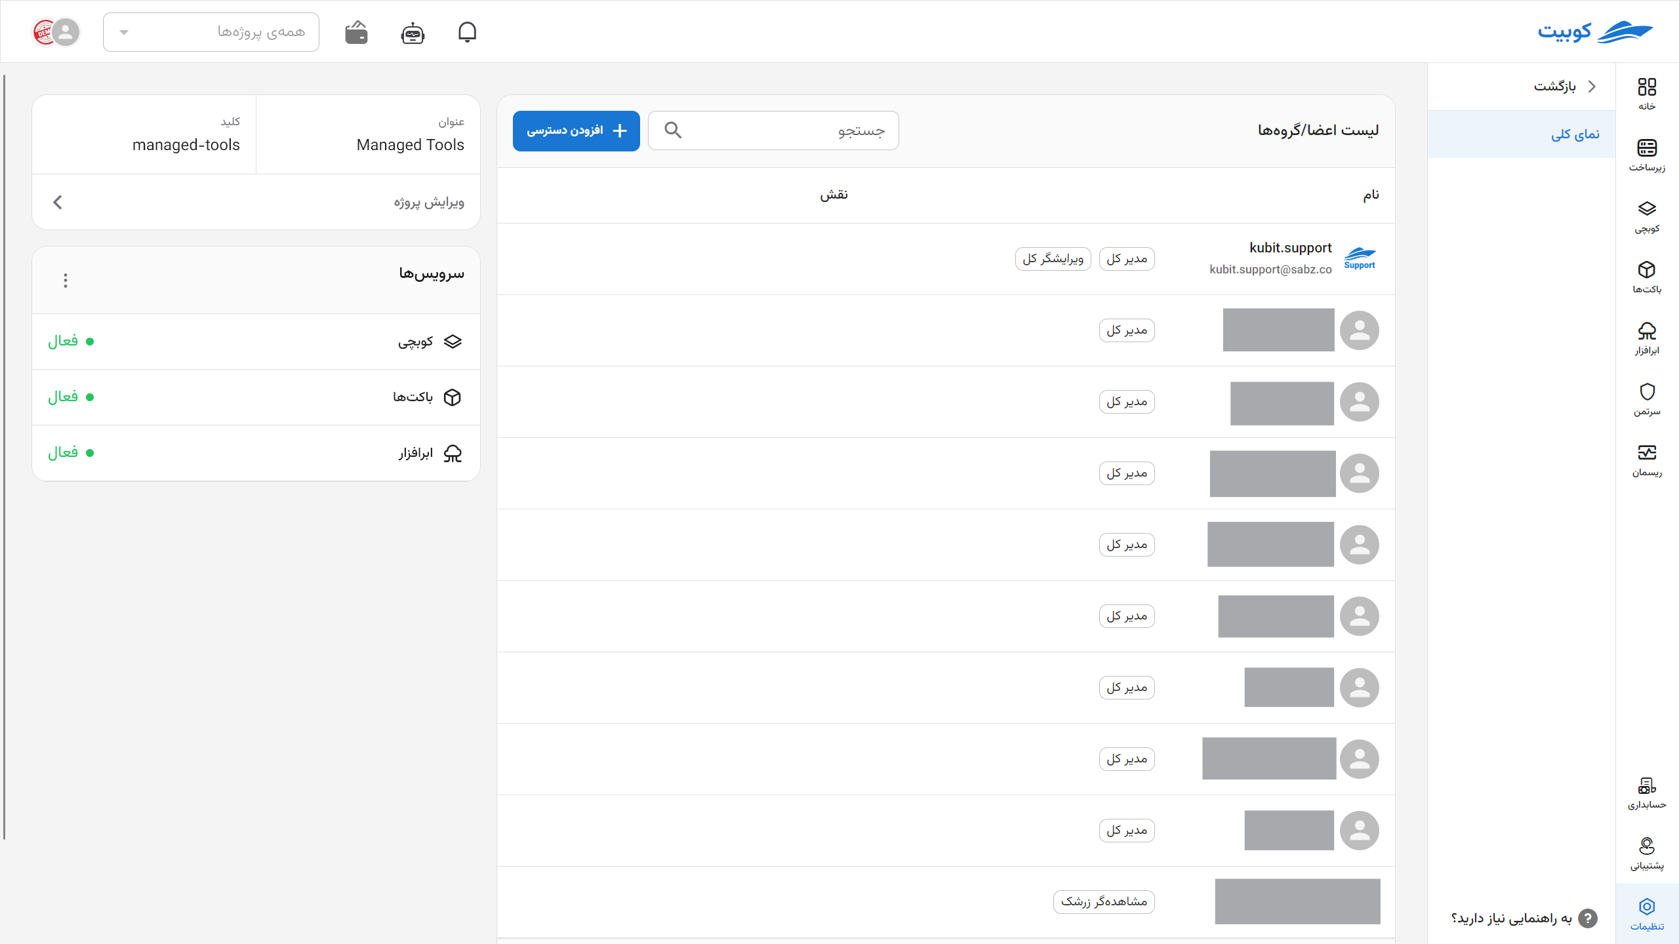
Task: Select نمای کلی overview tab
Action: [1522, 134]
